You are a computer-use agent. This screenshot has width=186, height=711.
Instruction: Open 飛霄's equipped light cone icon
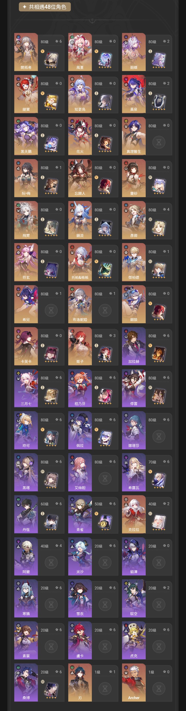pyautogui.click(x=51, y=228)
